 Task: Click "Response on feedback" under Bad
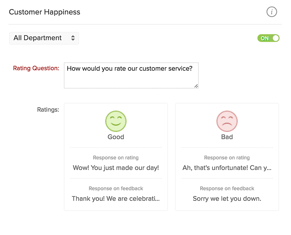click(227, 188)
